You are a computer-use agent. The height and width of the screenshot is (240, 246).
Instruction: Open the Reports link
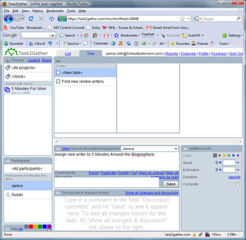click(172, 54)
